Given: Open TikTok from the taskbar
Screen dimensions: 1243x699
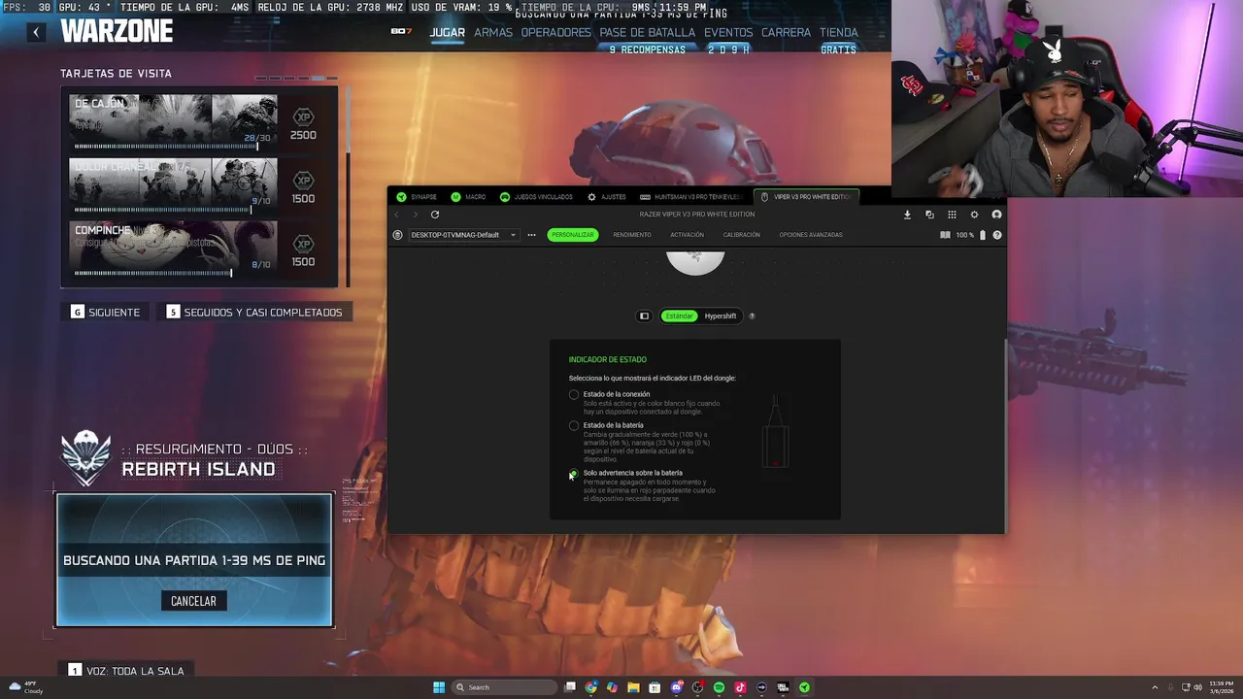Looking at the screenshot, I should pyautogui.click(x=740, y=687).
